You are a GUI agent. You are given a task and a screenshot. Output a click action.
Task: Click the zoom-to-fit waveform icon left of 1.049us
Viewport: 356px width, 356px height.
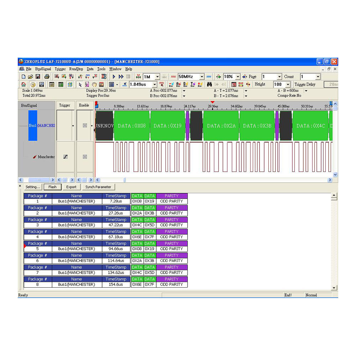coord(124,84)
